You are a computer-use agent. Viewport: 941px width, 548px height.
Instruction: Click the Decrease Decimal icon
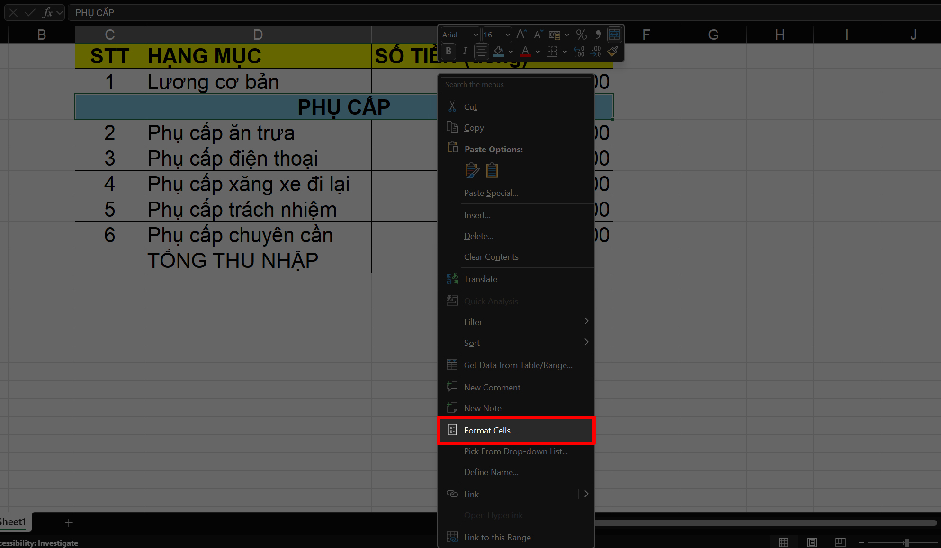click(596, 51)
